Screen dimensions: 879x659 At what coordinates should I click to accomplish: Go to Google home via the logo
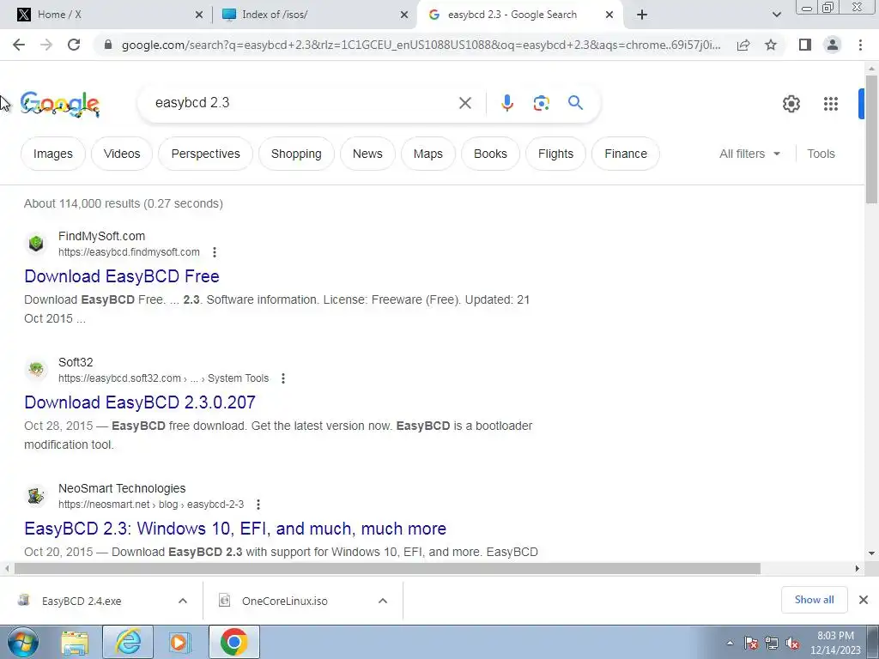pos(60,104)
